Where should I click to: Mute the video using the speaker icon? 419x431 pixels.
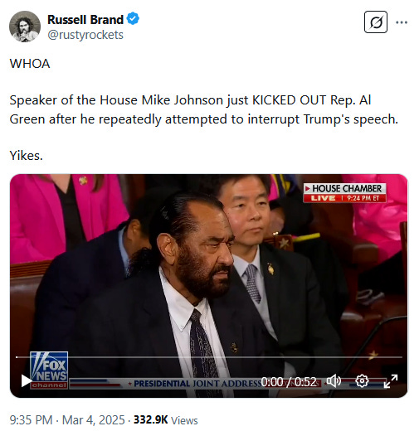334,381
